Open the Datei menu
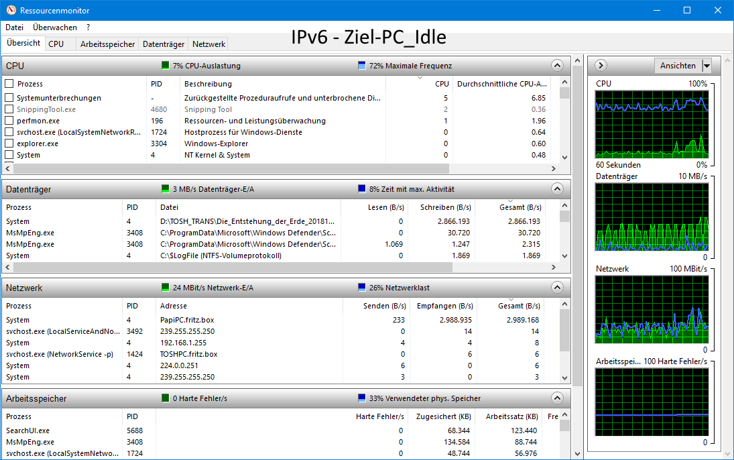The height and width of the screenshot is (460, 734). (x=15, y=27)
